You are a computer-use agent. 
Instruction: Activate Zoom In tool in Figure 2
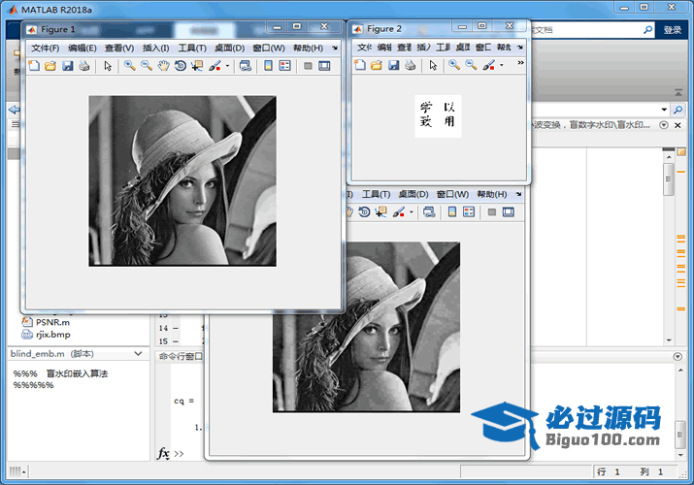coord(454,65)
